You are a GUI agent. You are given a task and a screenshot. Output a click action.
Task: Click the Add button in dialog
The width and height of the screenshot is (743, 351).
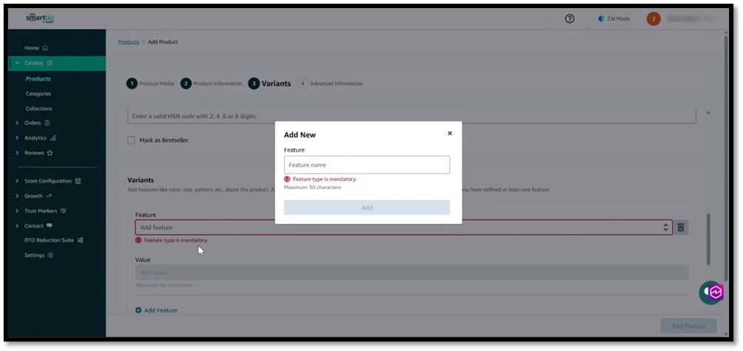tap(367, 208)
